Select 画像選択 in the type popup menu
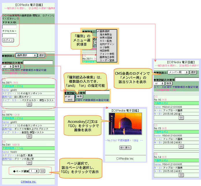Viewport: 201px width, 186px height. (107, 31)
